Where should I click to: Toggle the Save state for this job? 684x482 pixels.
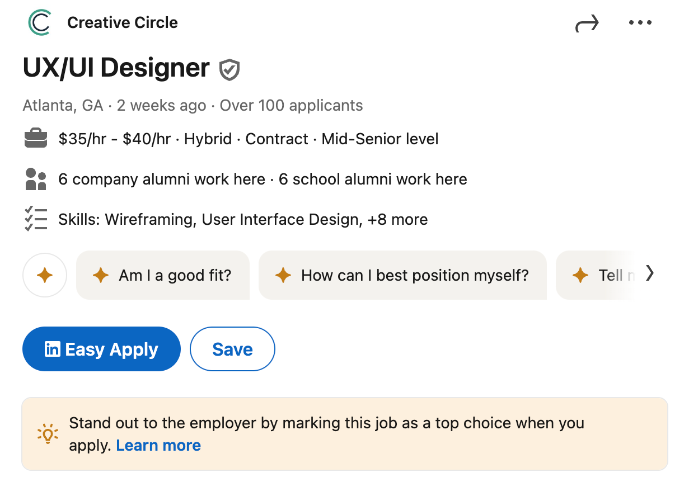coord(232,348)
